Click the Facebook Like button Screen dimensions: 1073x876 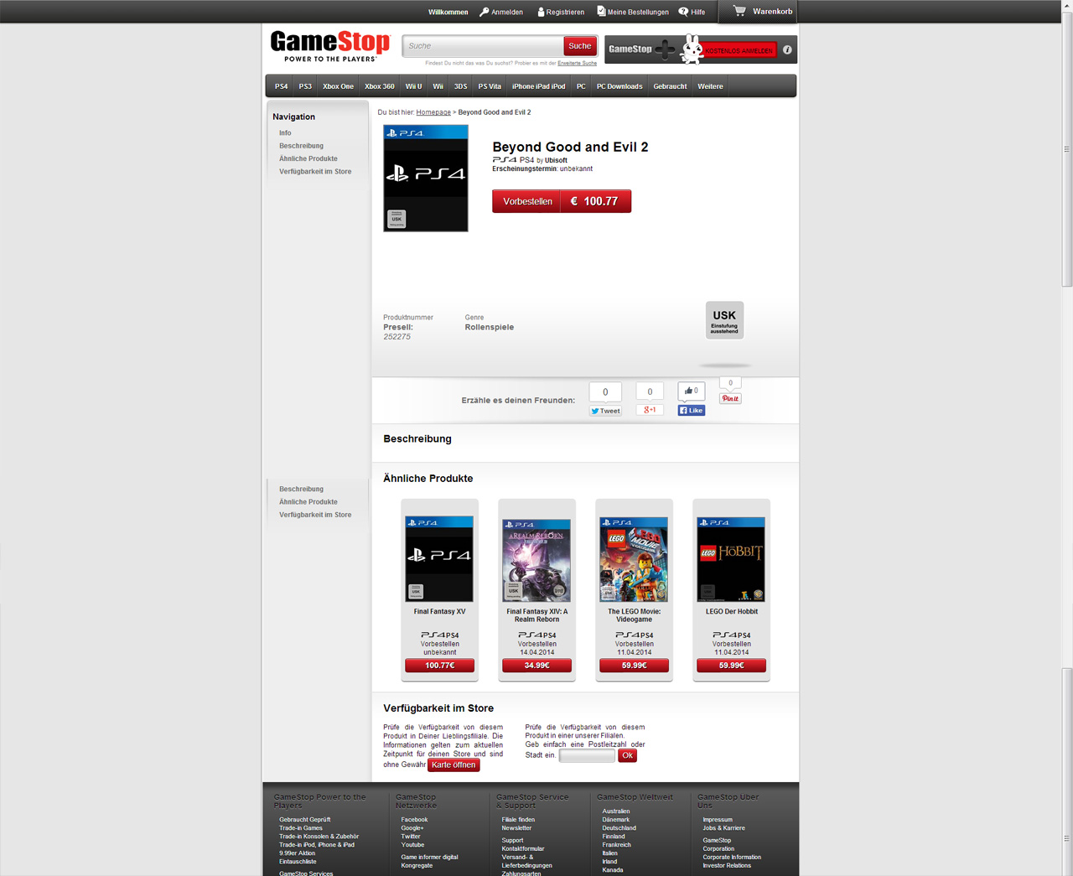point(691,410)
